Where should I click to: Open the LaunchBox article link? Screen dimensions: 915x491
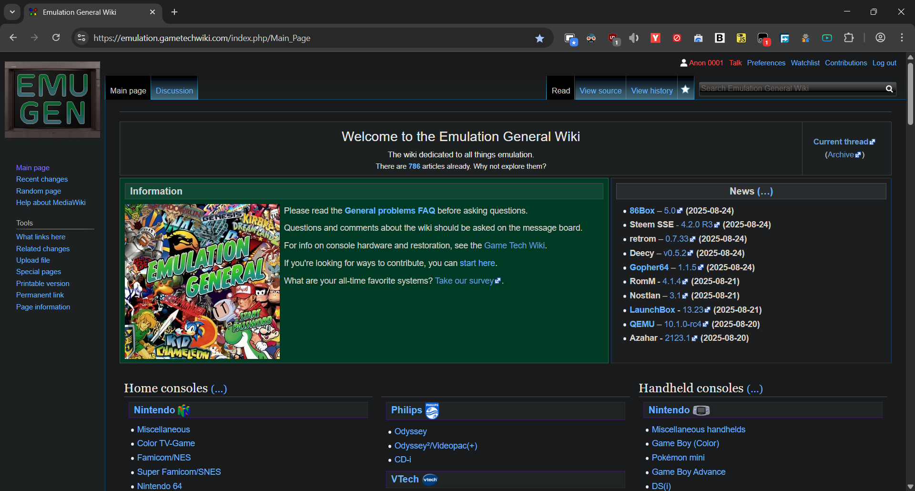point(652,310)
